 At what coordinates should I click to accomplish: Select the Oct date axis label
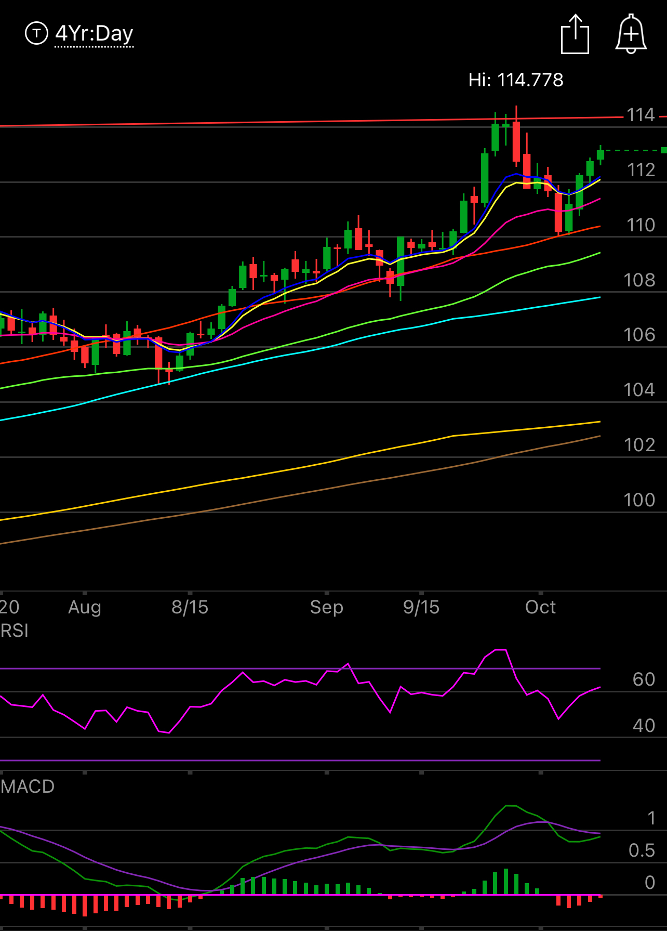pos(540,607)
